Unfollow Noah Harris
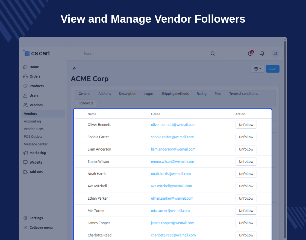The width and height of the screenshot is (306, 240). point(246,174)
